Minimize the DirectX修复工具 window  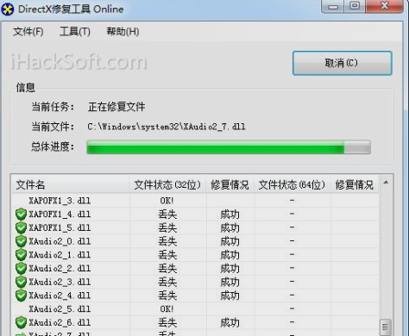tap(333, 6)
